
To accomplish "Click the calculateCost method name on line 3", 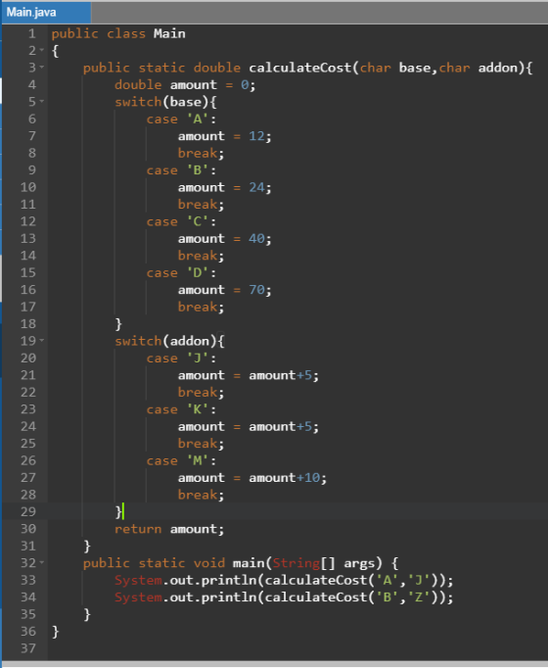I will (x=300, y=68).
